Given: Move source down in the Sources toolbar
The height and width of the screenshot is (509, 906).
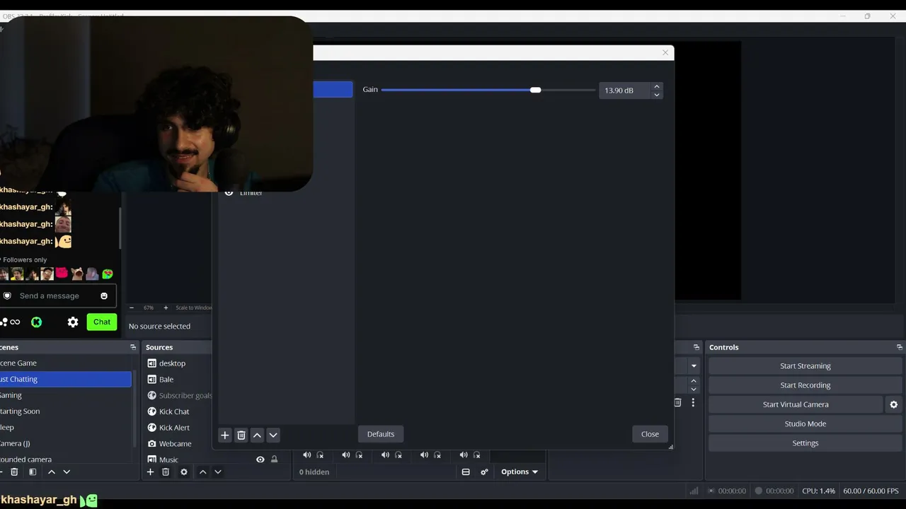Looking at the screenshot, I should pyautogui.click(x=218, y=472).
